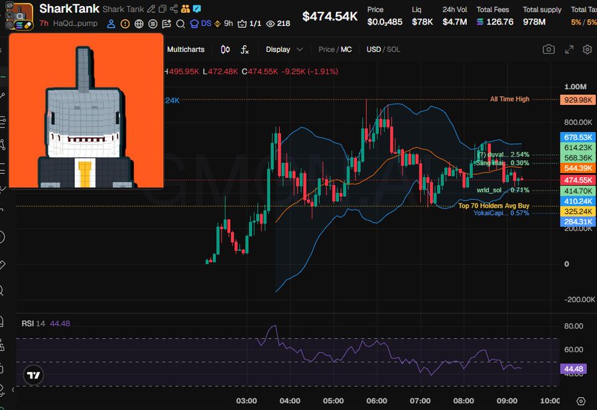Click the HaQd...pump contract address
This screenshot has width=597, height=410.
76,24
